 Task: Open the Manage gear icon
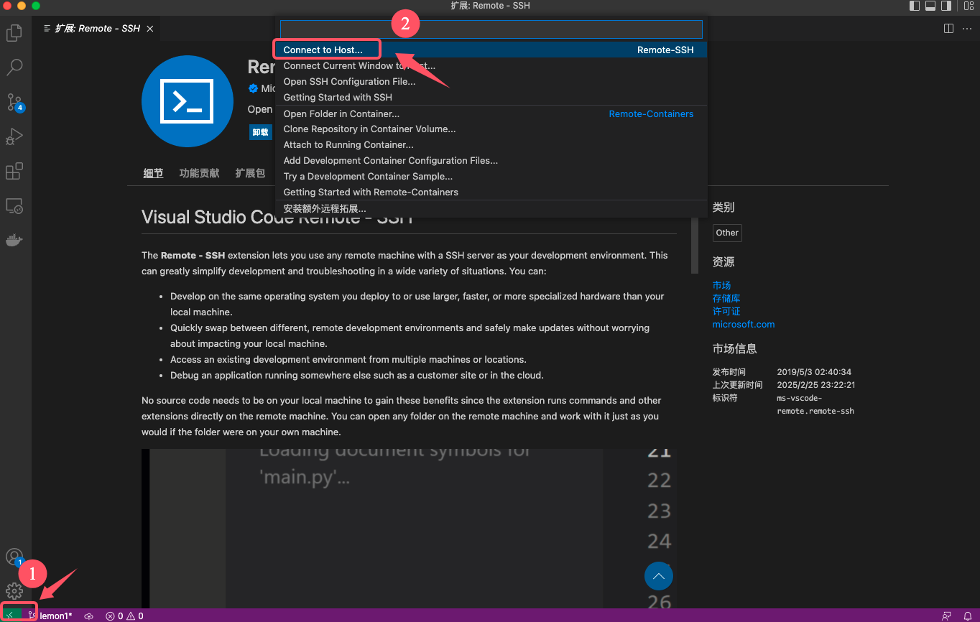[14, 591]
